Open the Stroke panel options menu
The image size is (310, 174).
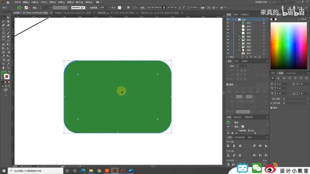click(x=267, y=61)
